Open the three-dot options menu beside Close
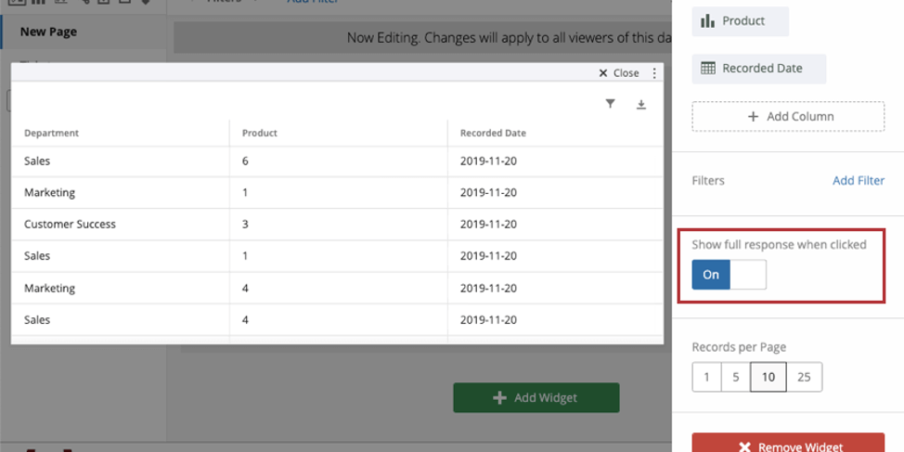Image resolution: width=904 pixels, height=452 pixels. point(654,73)
